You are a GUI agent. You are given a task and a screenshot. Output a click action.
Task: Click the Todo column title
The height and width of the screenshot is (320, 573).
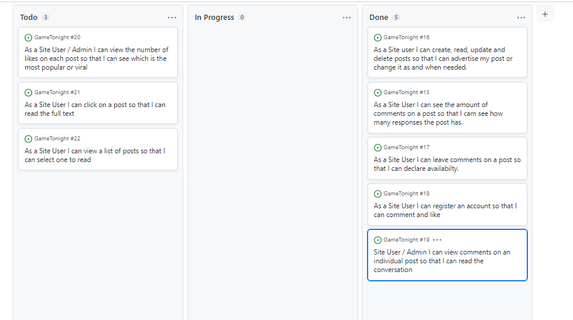click(x=29, y=17)
